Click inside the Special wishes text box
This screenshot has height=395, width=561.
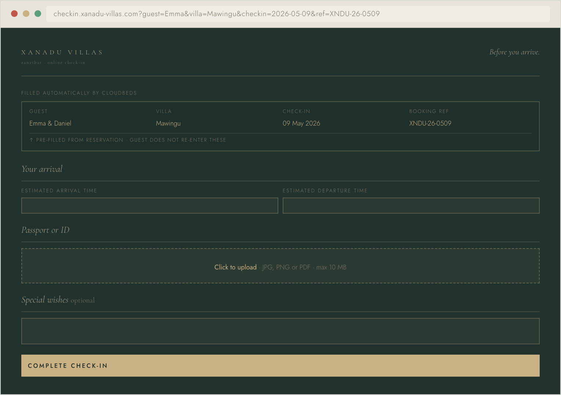280,331
